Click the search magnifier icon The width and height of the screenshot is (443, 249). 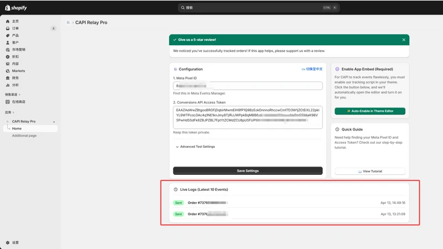pyautogui.click(x=183, y=8)
